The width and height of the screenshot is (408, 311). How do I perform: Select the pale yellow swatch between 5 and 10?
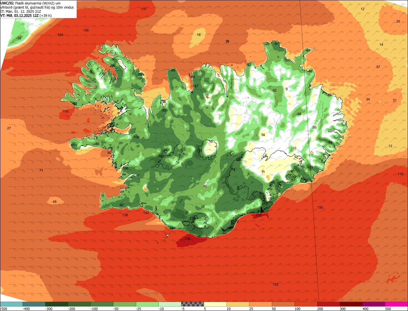coord(215,304)
